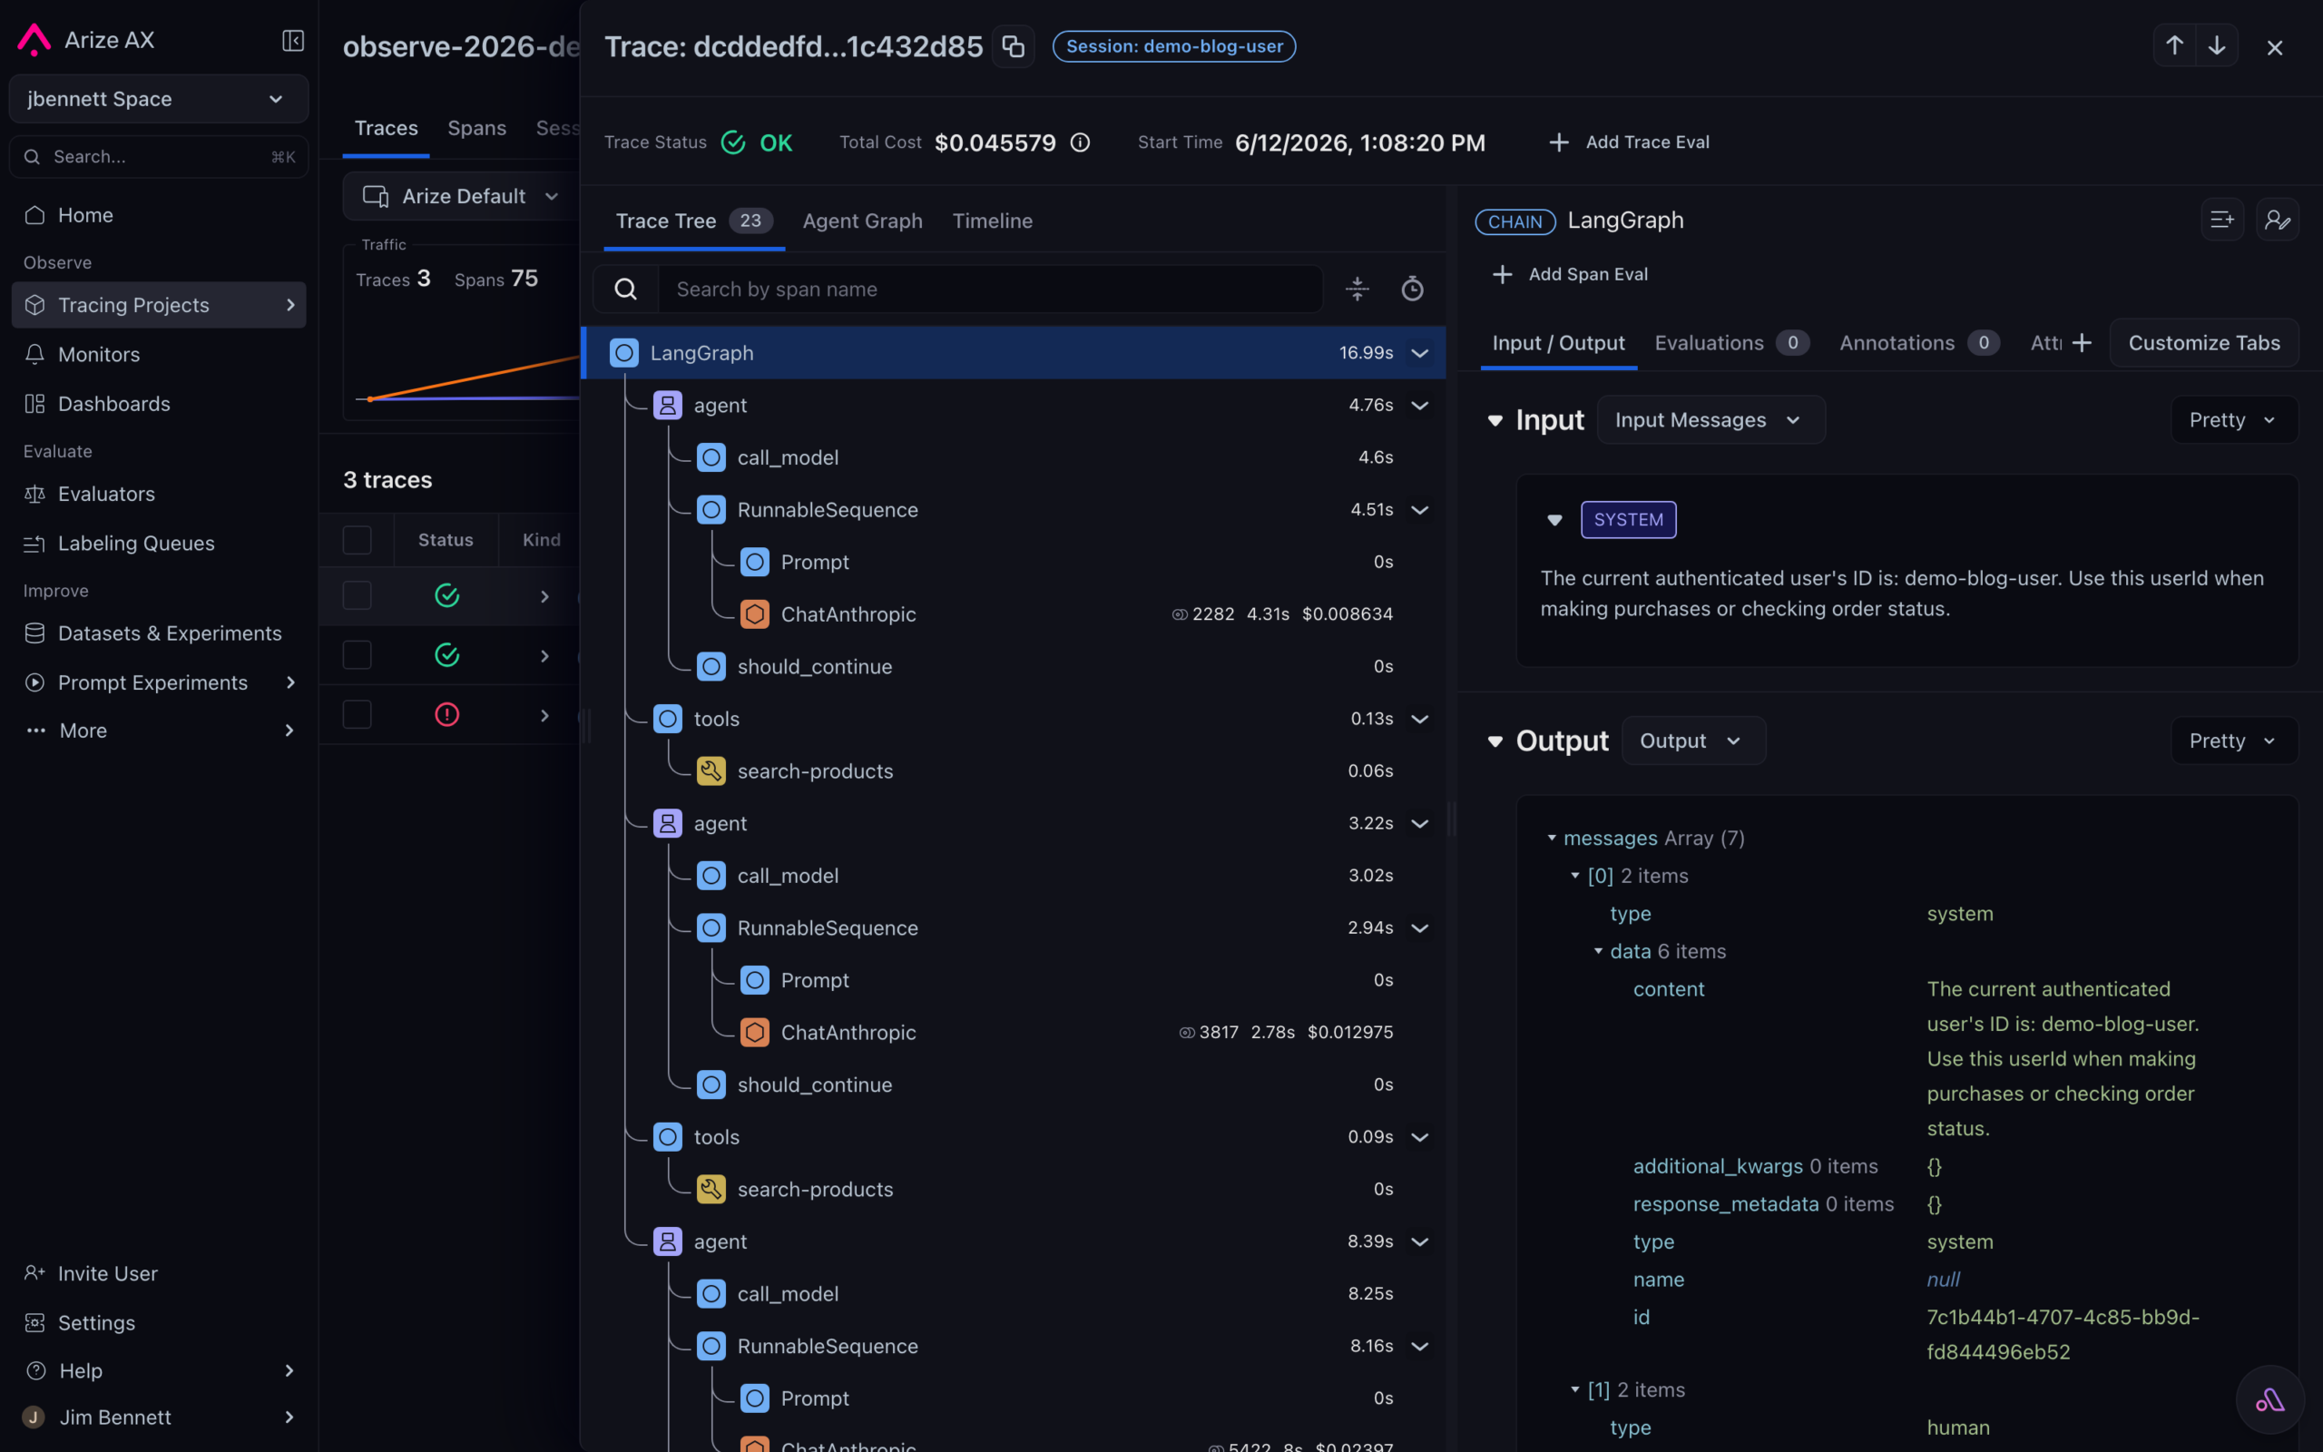This screenshot has width=2323, height=1452.
Task: Select the Trace Tree tab
Action: (693, 221)
